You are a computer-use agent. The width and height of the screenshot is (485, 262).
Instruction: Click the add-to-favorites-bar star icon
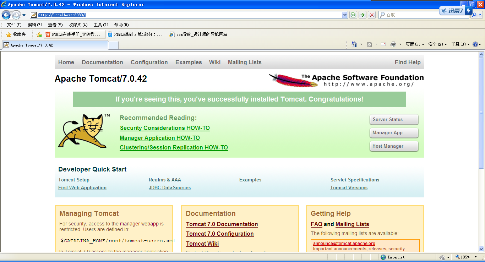[x=39, y=35]
